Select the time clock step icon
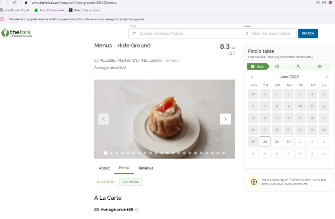This screenshot has width=335, height=219. click(x=277, y=66)
